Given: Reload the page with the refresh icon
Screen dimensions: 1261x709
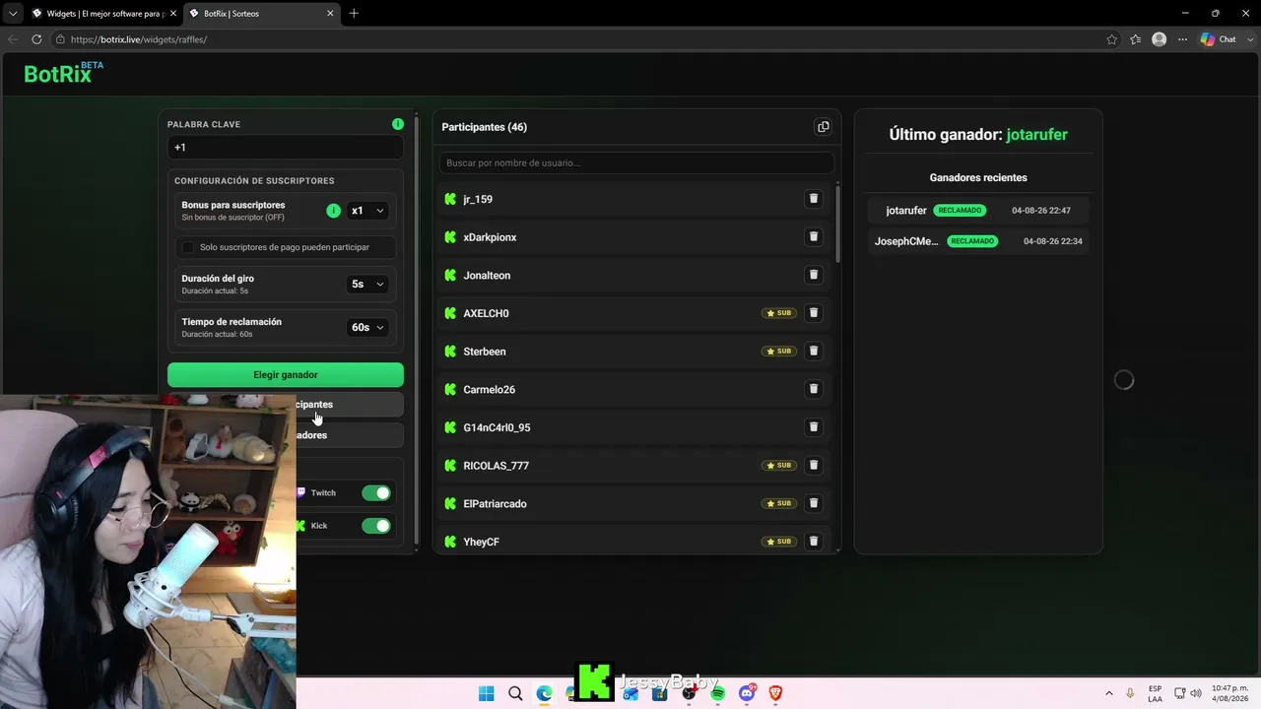Looking at the screenshot, I should click(x=36, y=39).
